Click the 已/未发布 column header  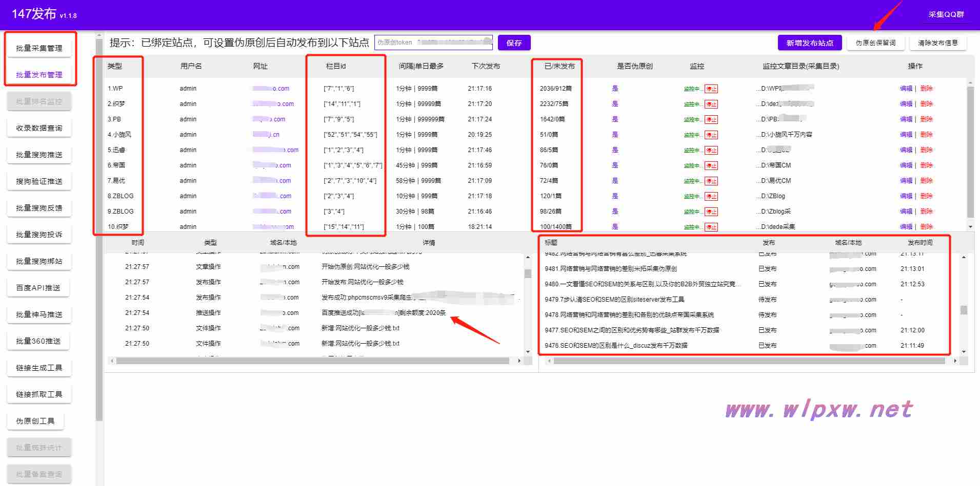559,66
